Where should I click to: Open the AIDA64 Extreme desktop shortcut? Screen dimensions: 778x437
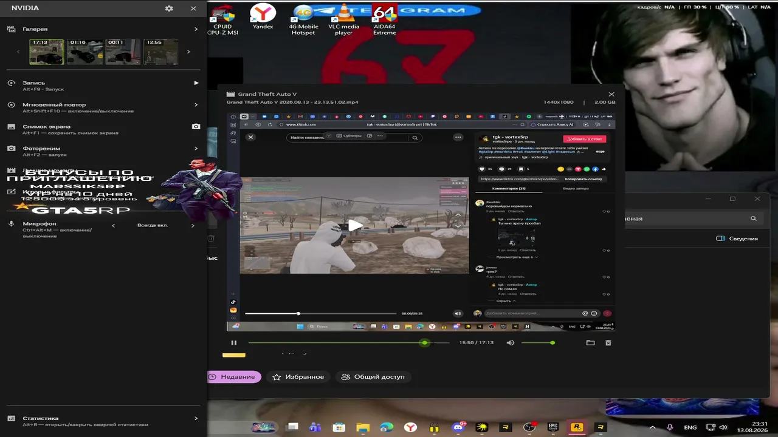tap(384, 20)
